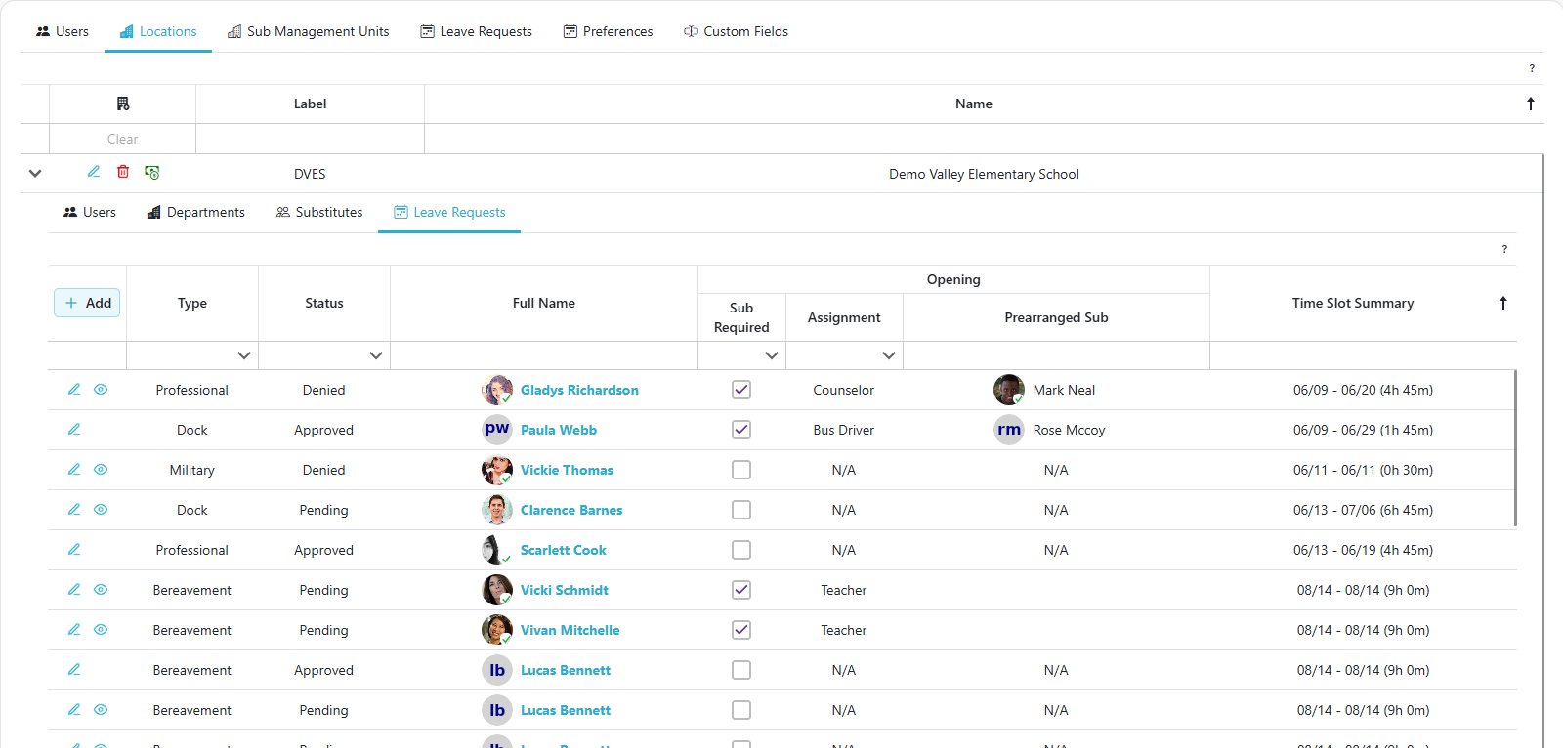The image size is (1563, 748).
Task: Click the Add button
Action: pyautogui.click(x=87, y=303)
